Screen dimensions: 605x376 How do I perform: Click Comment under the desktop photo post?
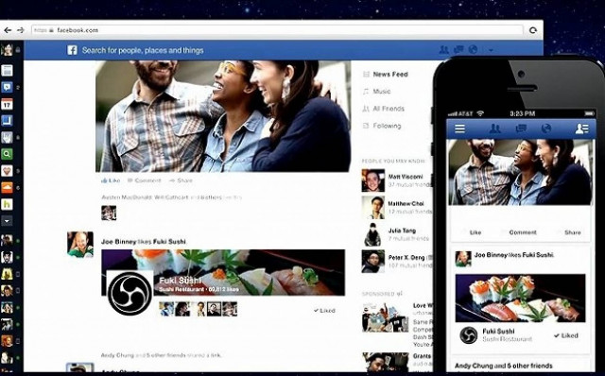[x=145, y=180]
